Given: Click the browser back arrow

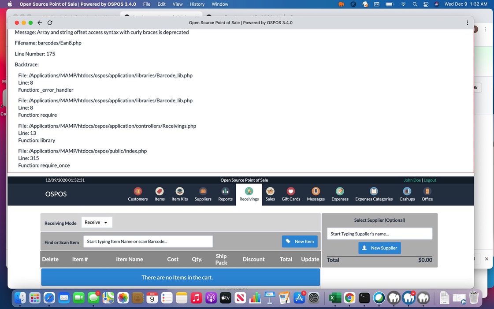Looking at the screenshot, I should click(x=40, y=22).
